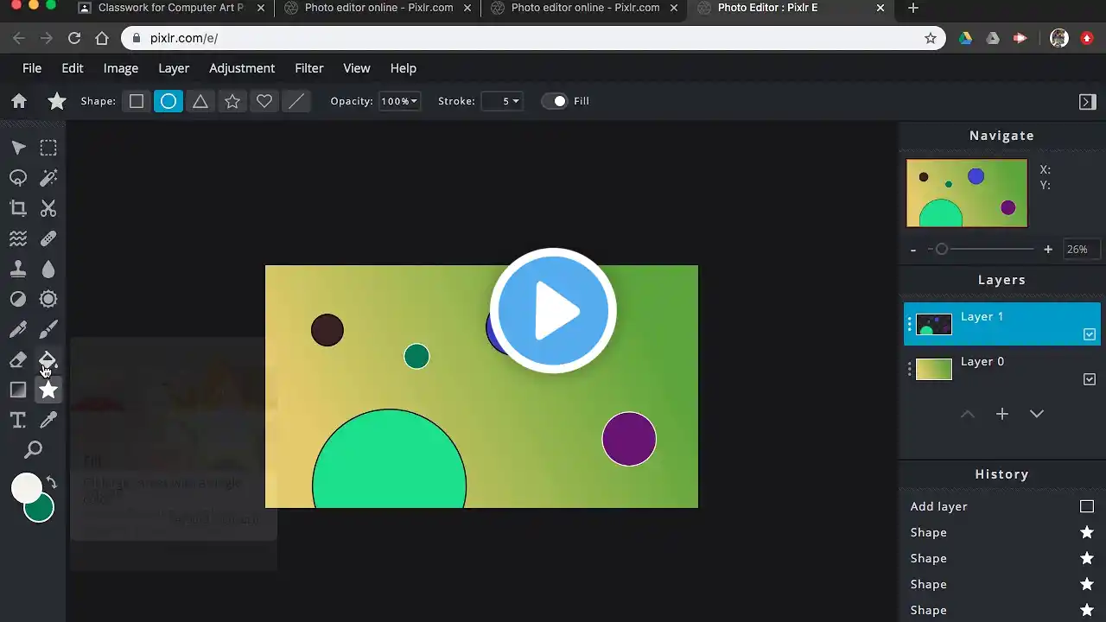1106x622 pixels.
Task: Open the Opacity 100% dropdown
Action: pyautogui.click(x=399, y=101)
